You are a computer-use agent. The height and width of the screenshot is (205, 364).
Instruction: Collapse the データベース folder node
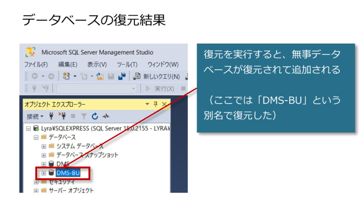[36, 137]
